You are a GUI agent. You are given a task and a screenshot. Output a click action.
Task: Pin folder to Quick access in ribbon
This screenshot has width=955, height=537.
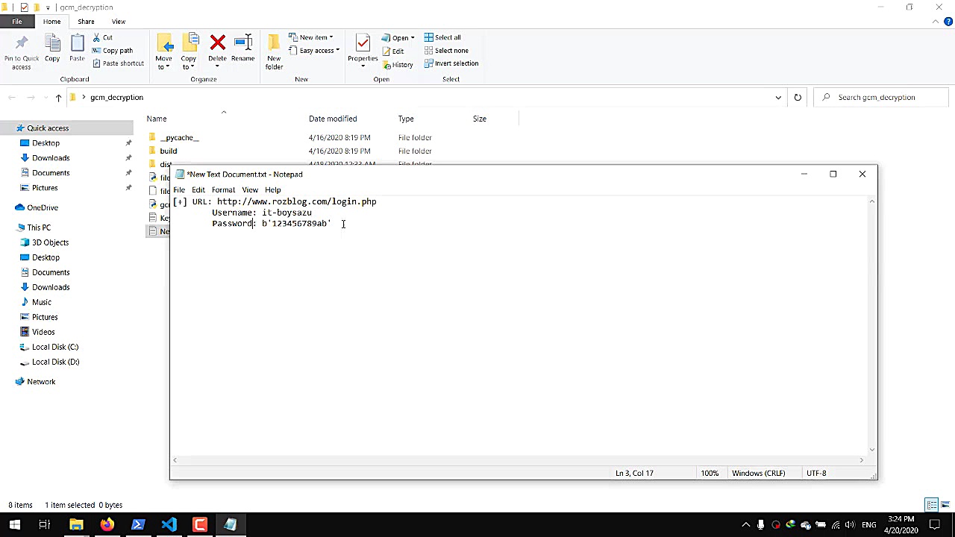[x=21, y=52]
